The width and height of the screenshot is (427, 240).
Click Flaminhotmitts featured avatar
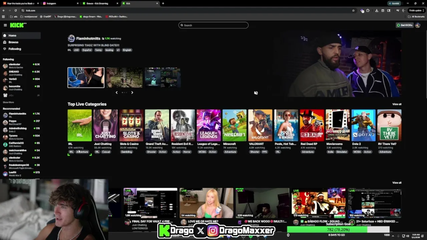pos(71,38)
